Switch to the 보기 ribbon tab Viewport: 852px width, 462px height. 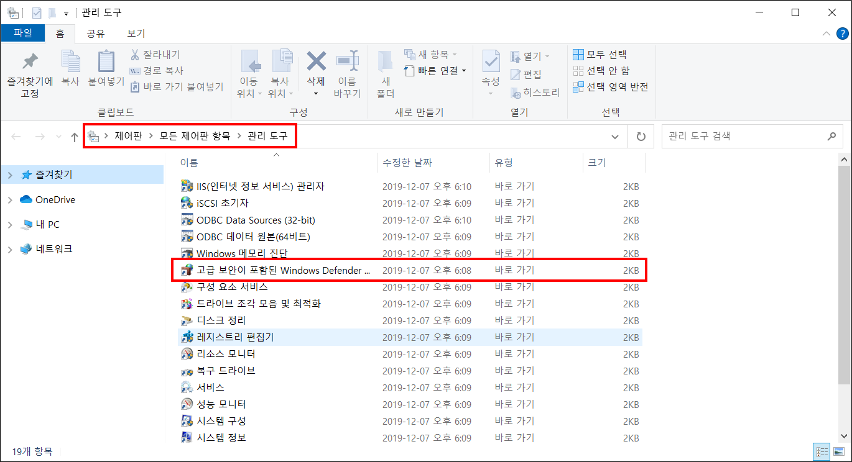(x=136, y=34)
